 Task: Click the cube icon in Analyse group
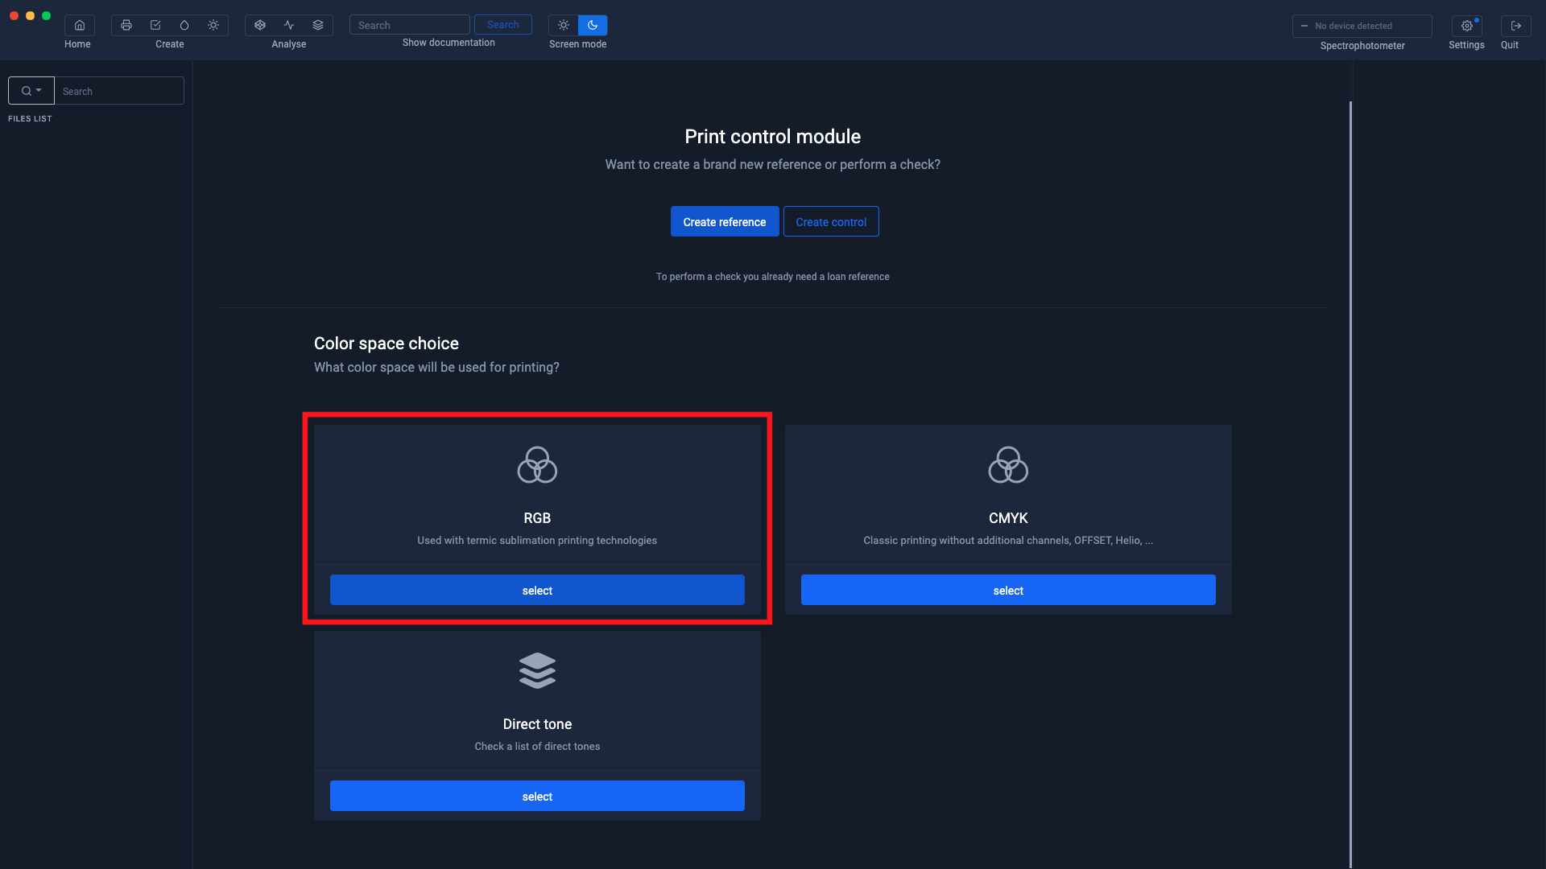(x=260, y=25)
